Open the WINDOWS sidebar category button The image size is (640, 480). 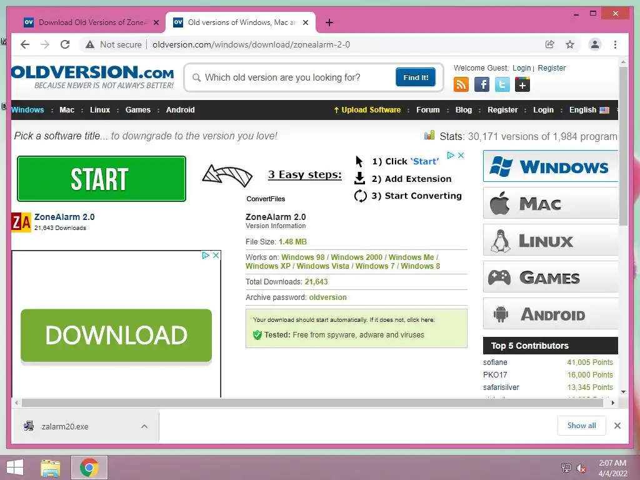click(x=550, y=166)
